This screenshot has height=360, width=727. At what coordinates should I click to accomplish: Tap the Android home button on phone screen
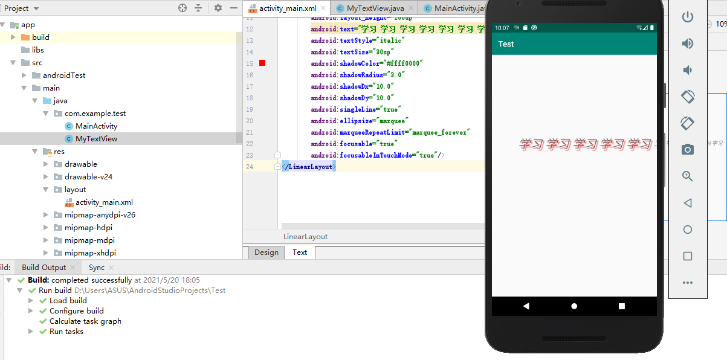[x=574, y=306]
